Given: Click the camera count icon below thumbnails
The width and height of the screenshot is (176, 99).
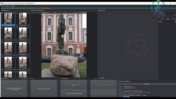Looking at the screenshot, I should 5,79.
